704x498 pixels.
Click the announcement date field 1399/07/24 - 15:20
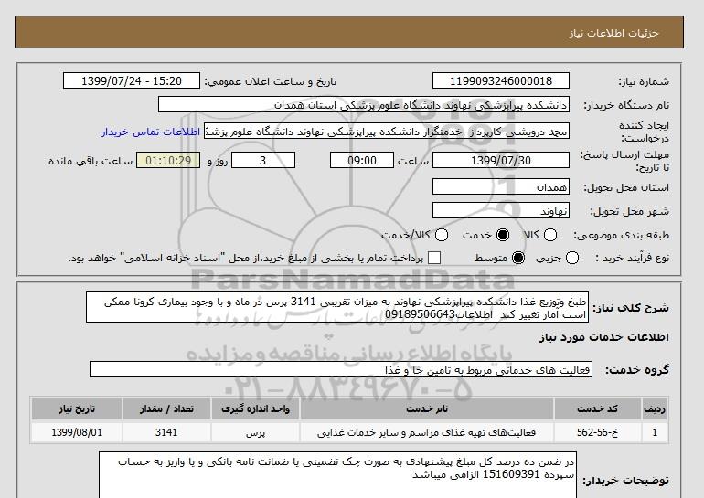coord(132,80)
